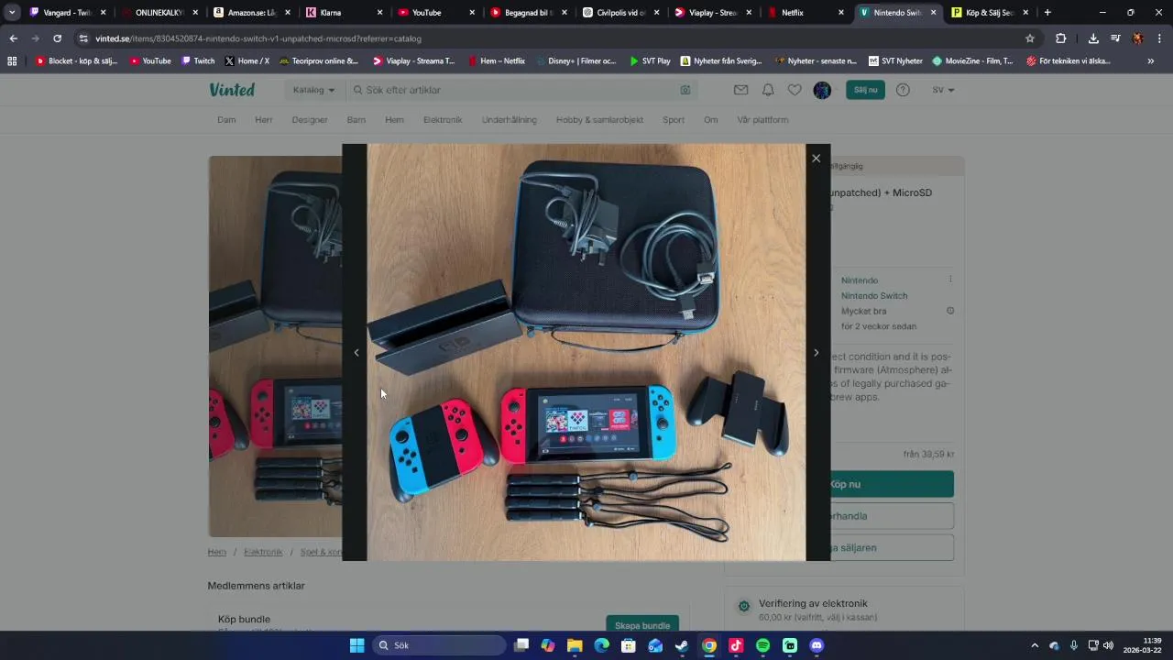Open the SVT Play bookmark
Screen dimensions: 1173x660
(650, 61)
